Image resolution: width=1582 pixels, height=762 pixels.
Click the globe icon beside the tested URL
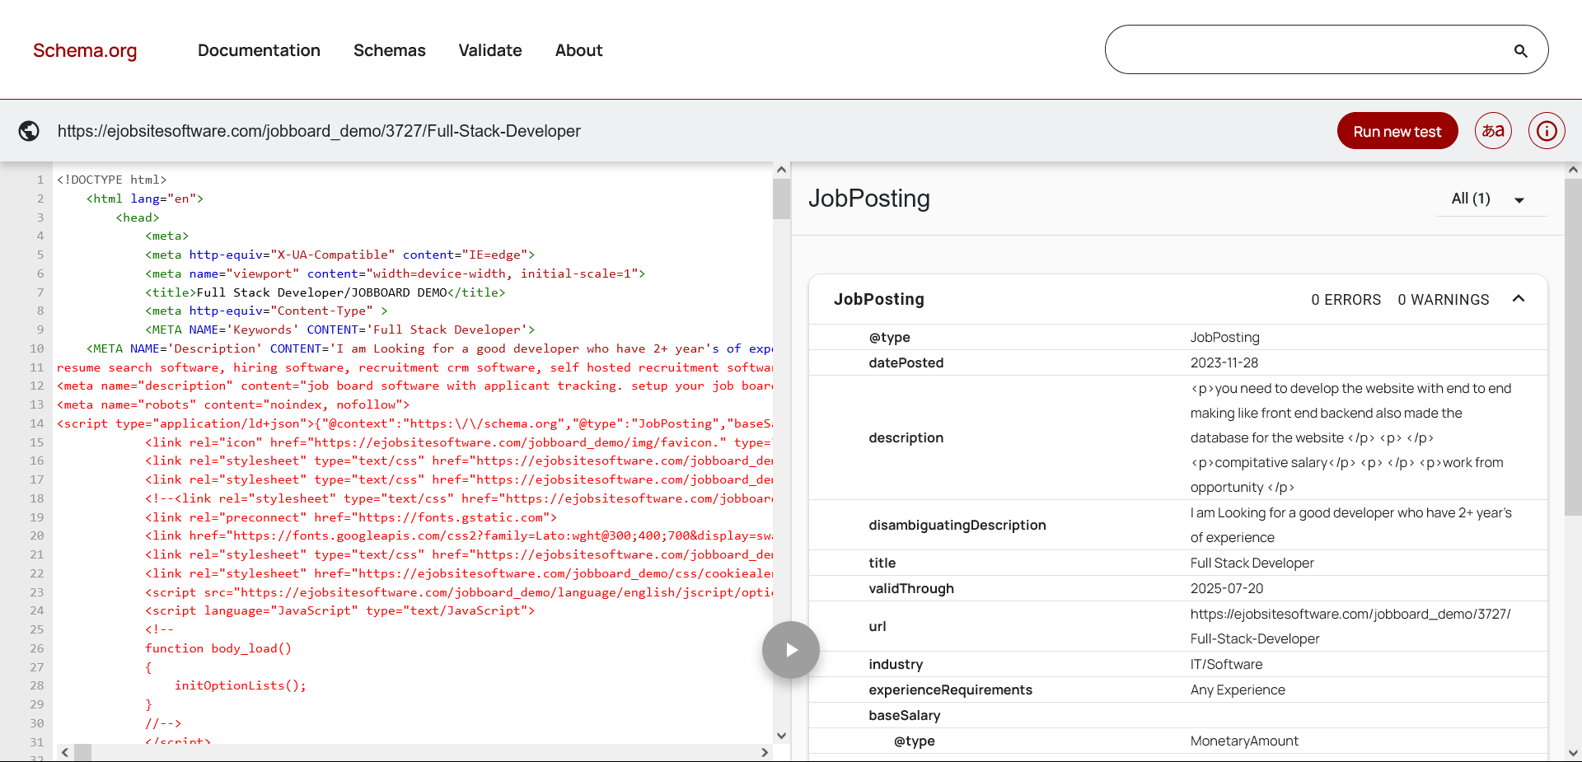[x=28, y=131]
